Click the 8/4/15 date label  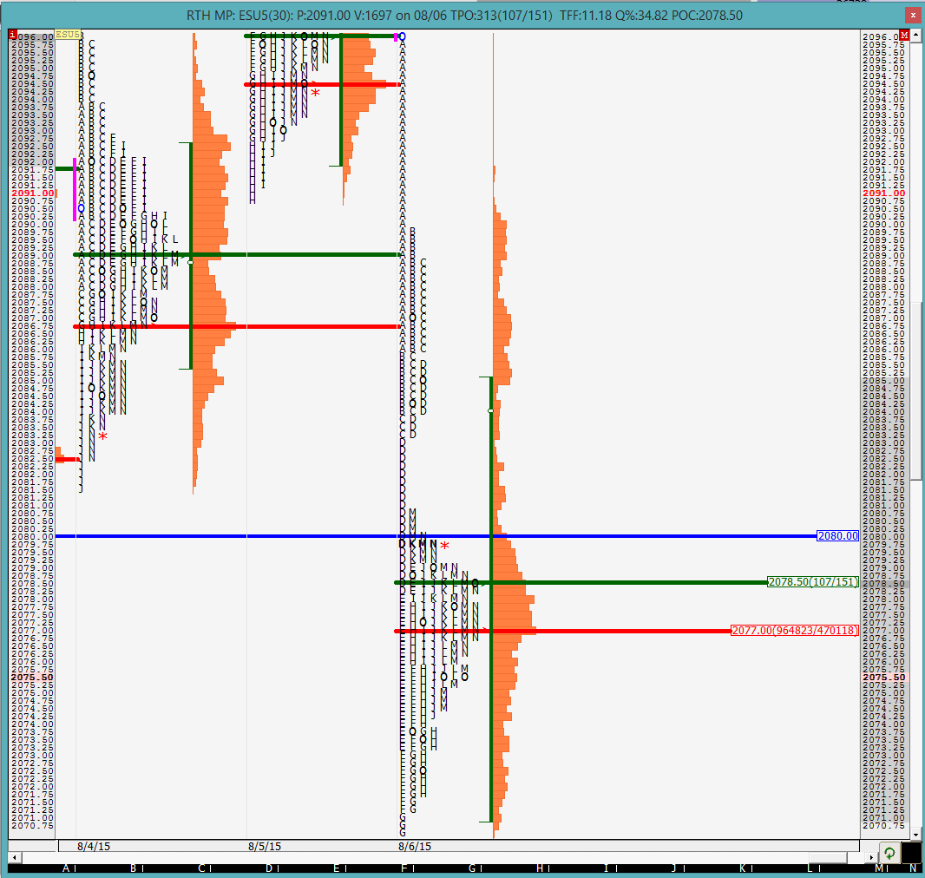[94, 846]
